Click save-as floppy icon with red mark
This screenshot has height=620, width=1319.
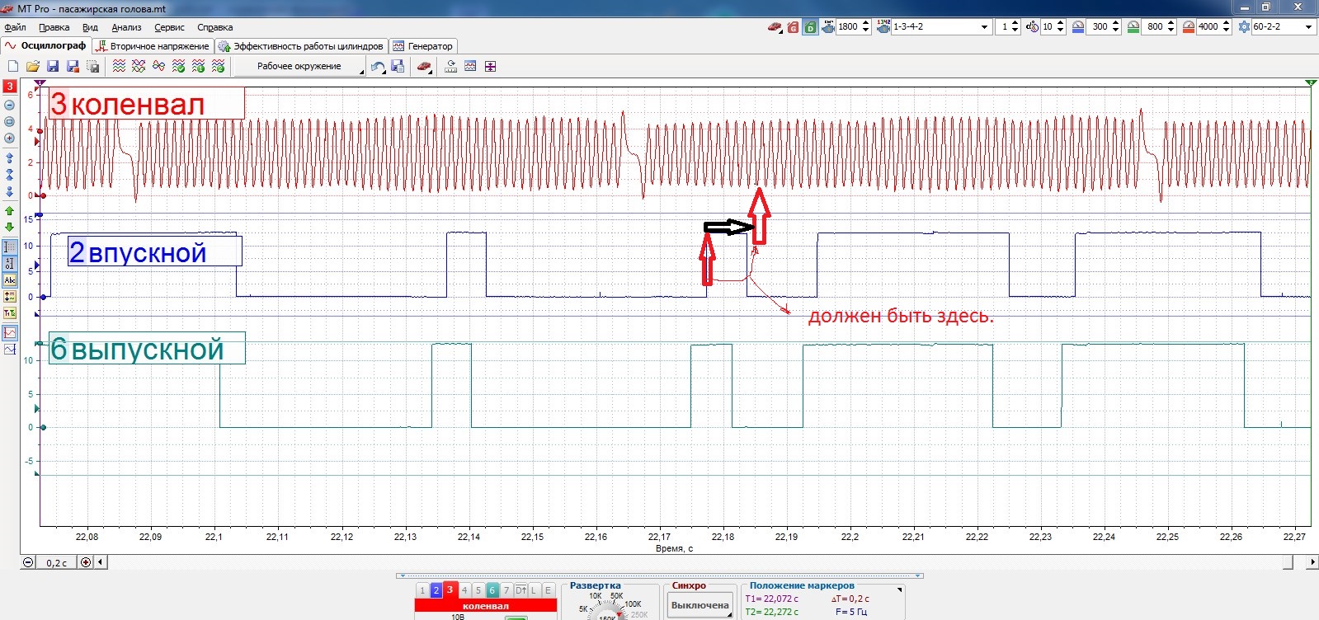coord(73,66)
